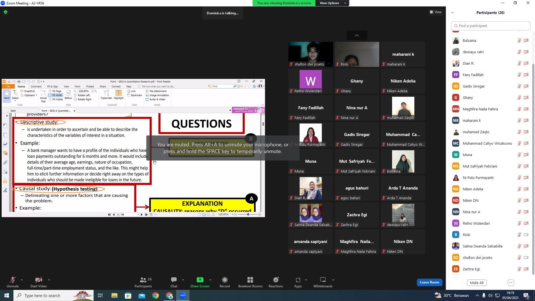Open the Chat panel
This screenshot has width=535, height=301.
pyautogui.click(x=174, y=282)
